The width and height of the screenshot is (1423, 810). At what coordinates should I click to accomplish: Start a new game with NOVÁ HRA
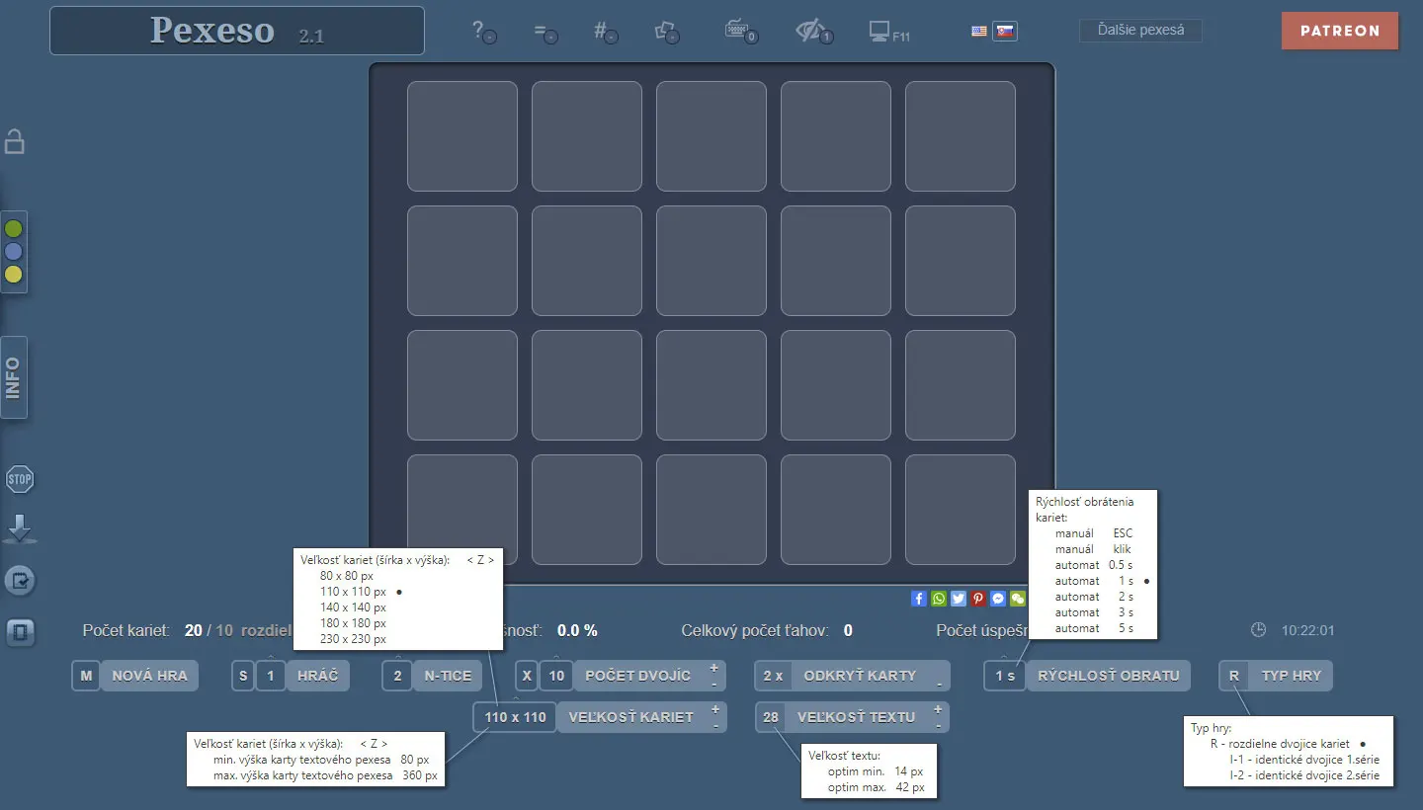click(x=149, y=676)
